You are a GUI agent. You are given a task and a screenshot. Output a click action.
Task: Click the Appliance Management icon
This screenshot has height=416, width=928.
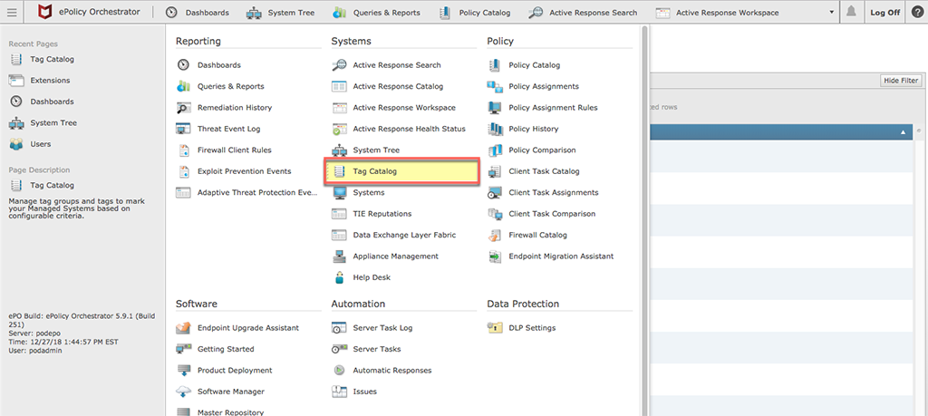339,256
